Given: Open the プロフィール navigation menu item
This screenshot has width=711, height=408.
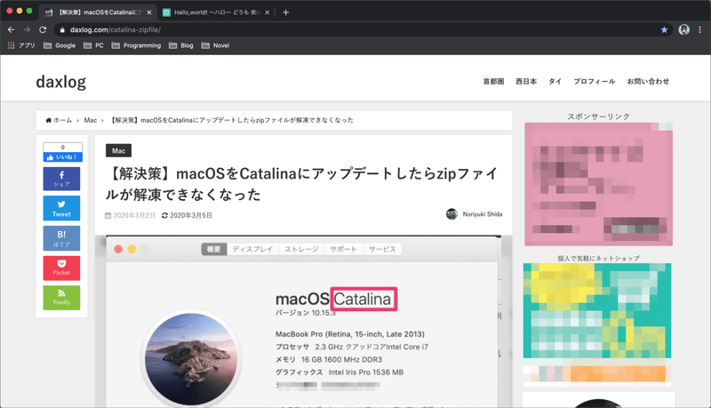Looking at the screenshot, I should click(595, 81).
